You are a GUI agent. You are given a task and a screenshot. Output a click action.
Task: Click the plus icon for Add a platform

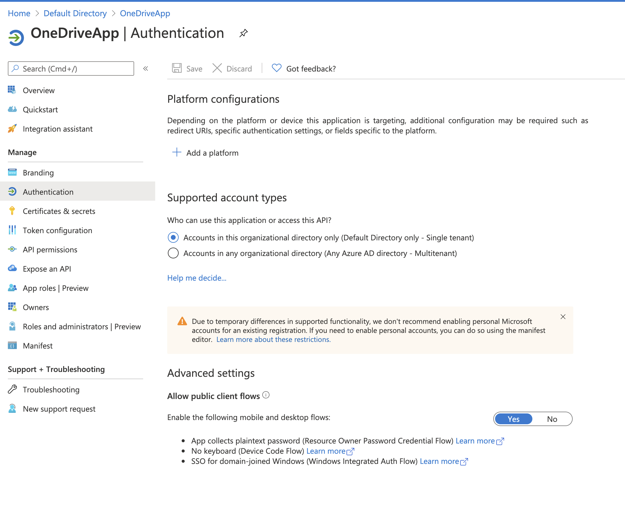[177, 152]
